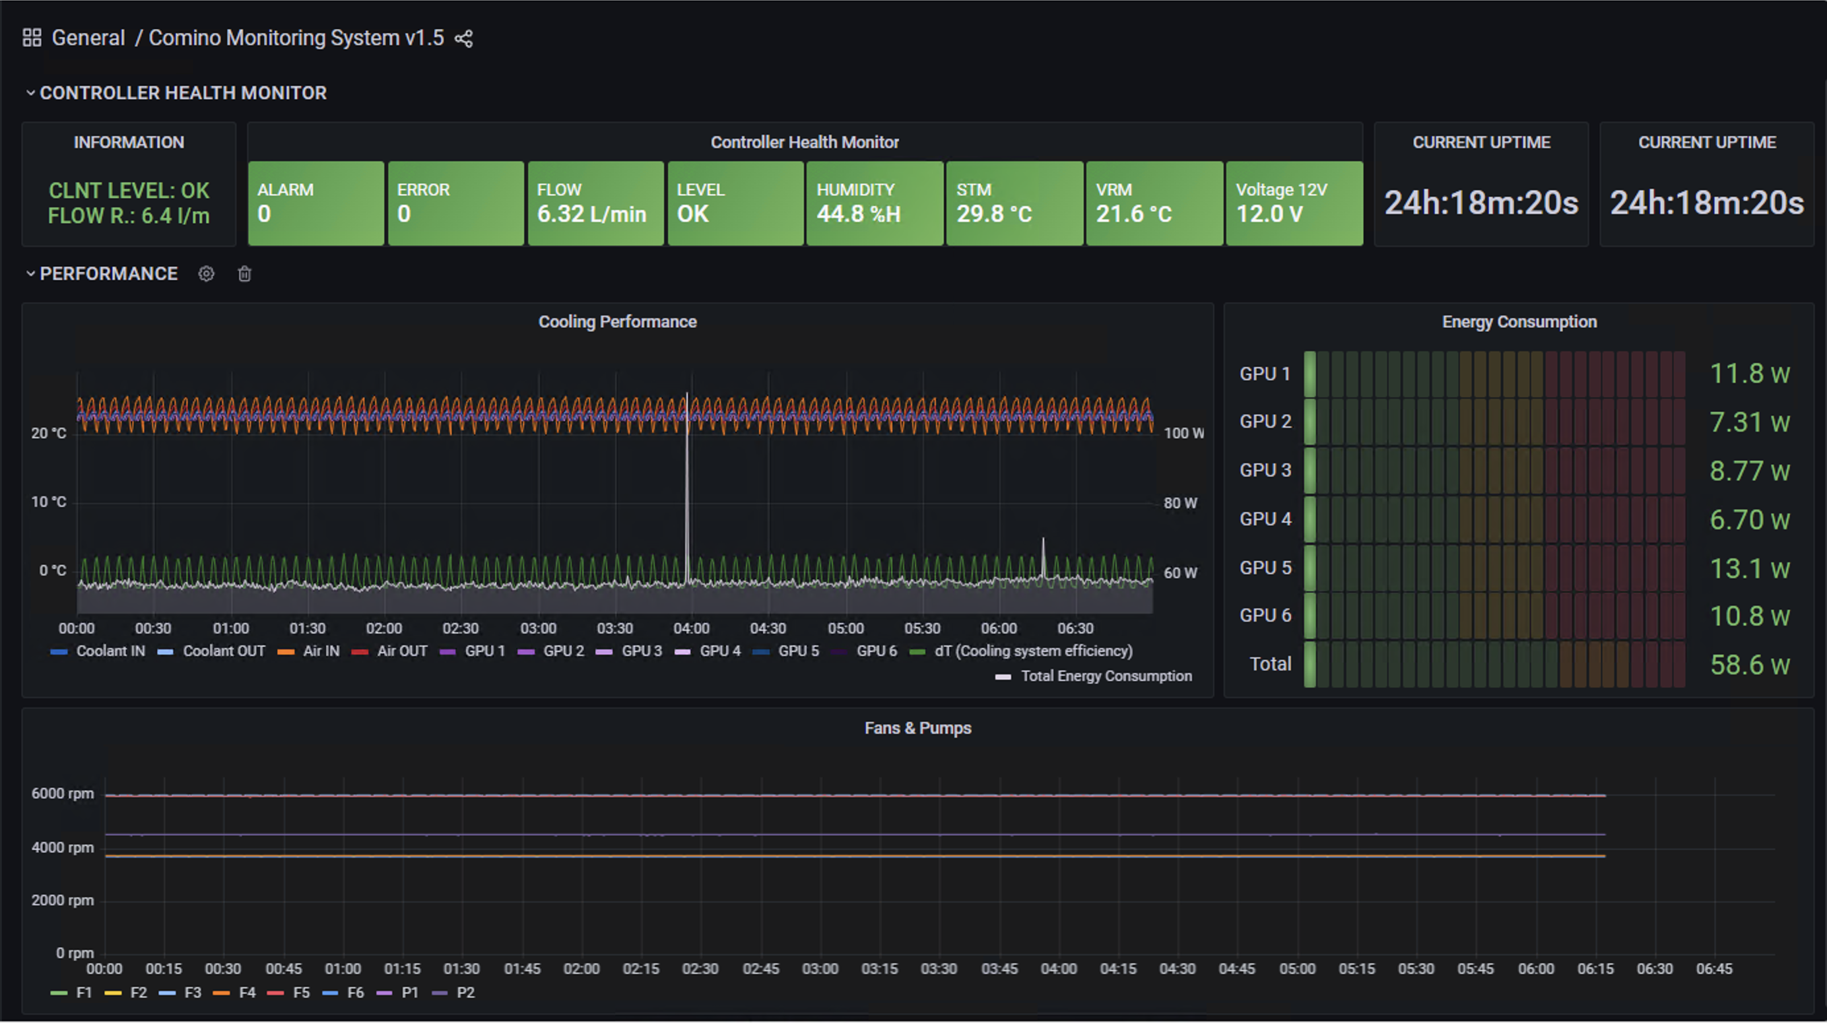
Task: Click the GPU 5 energy bar gauge
Action: click(1494, 568)
